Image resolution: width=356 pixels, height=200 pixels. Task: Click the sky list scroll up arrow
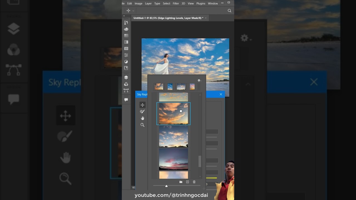(200, 95)
